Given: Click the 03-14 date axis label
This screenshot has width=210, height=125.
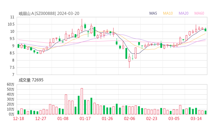Looking at the screenshot, I should click(196, 118).
